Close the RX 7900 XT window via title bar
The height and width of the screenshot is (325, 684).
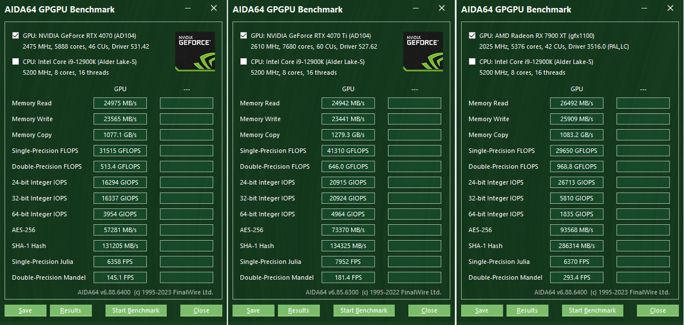(x=671, y=9)
